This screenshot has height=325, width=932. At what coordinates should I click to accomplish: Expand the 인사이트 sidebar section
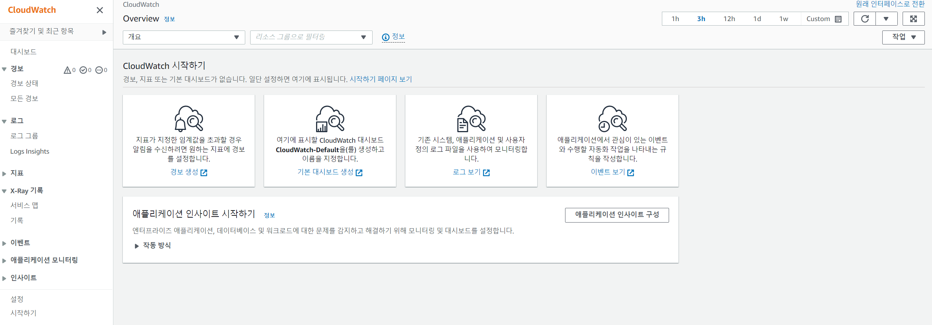(4, 278)
